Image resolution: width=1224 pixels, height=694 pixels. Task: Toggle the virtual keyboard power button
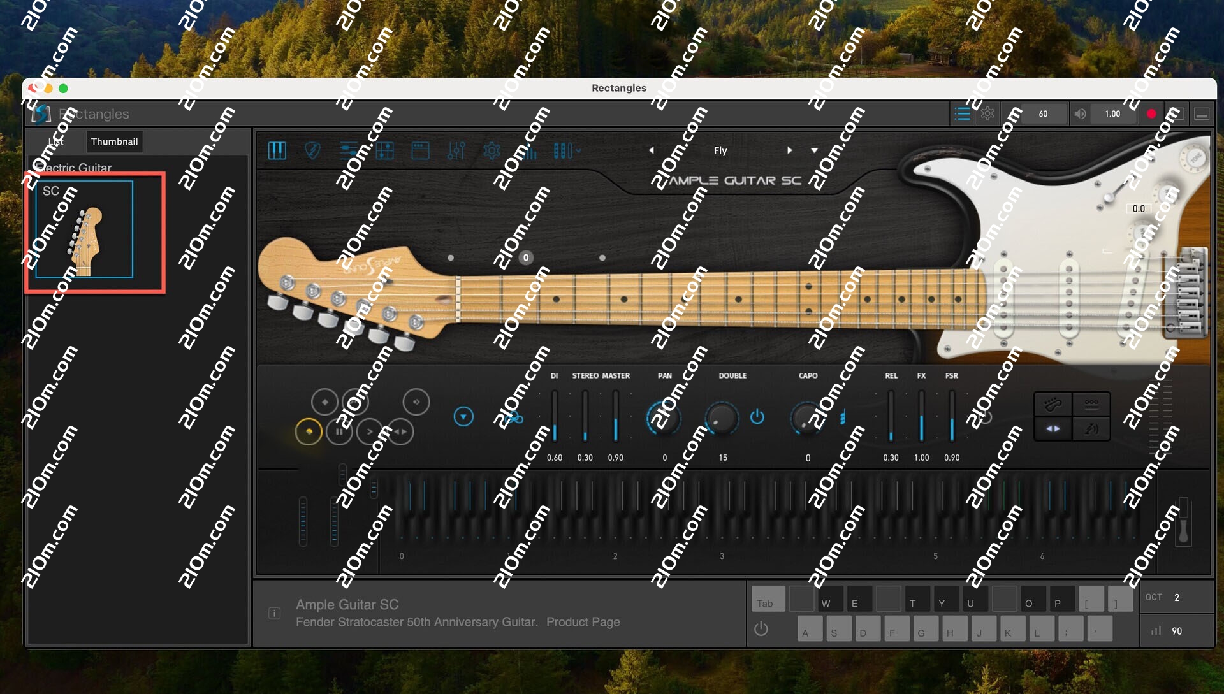pyautogui.click(x=761, y=629)
